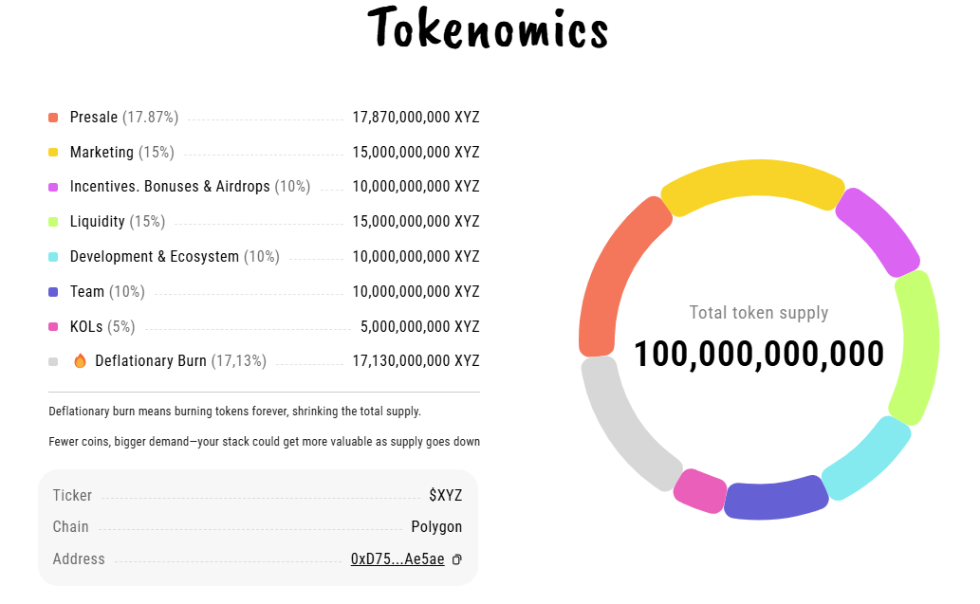The height and width of the screenshot is (604, 980).
Task: Click the purple Incentives legend square
Action: pos(53,187)
